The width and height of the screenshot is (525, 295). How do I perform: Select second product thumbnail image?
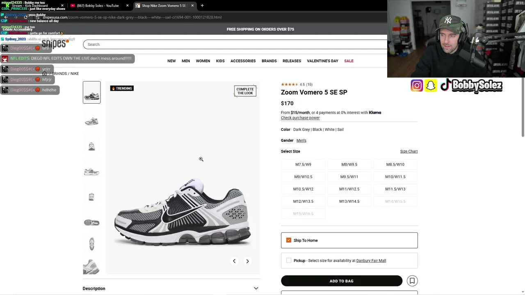tap(91, 121)
